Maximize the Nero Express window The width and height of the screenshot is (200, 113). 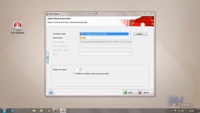click(144, 13)
